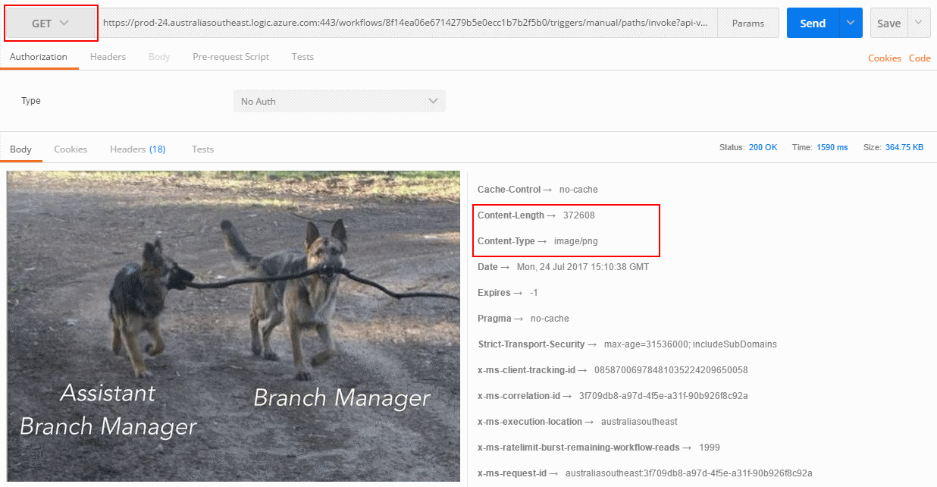Click the 200 OK status value
The height and width of the screenshot is (487, 937).
pos(763,147)
